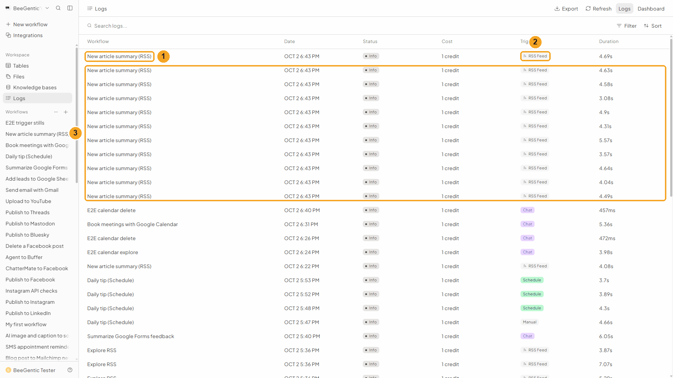Toggle the sidebar panel layout icon
Viewport: 673px width, 378px height.
pos(70,8)
